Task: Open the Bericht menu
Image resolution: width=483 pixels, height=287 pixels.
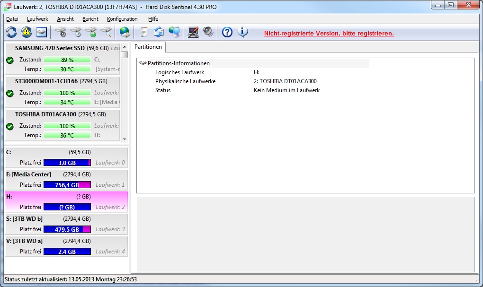Action: [90, 19]
